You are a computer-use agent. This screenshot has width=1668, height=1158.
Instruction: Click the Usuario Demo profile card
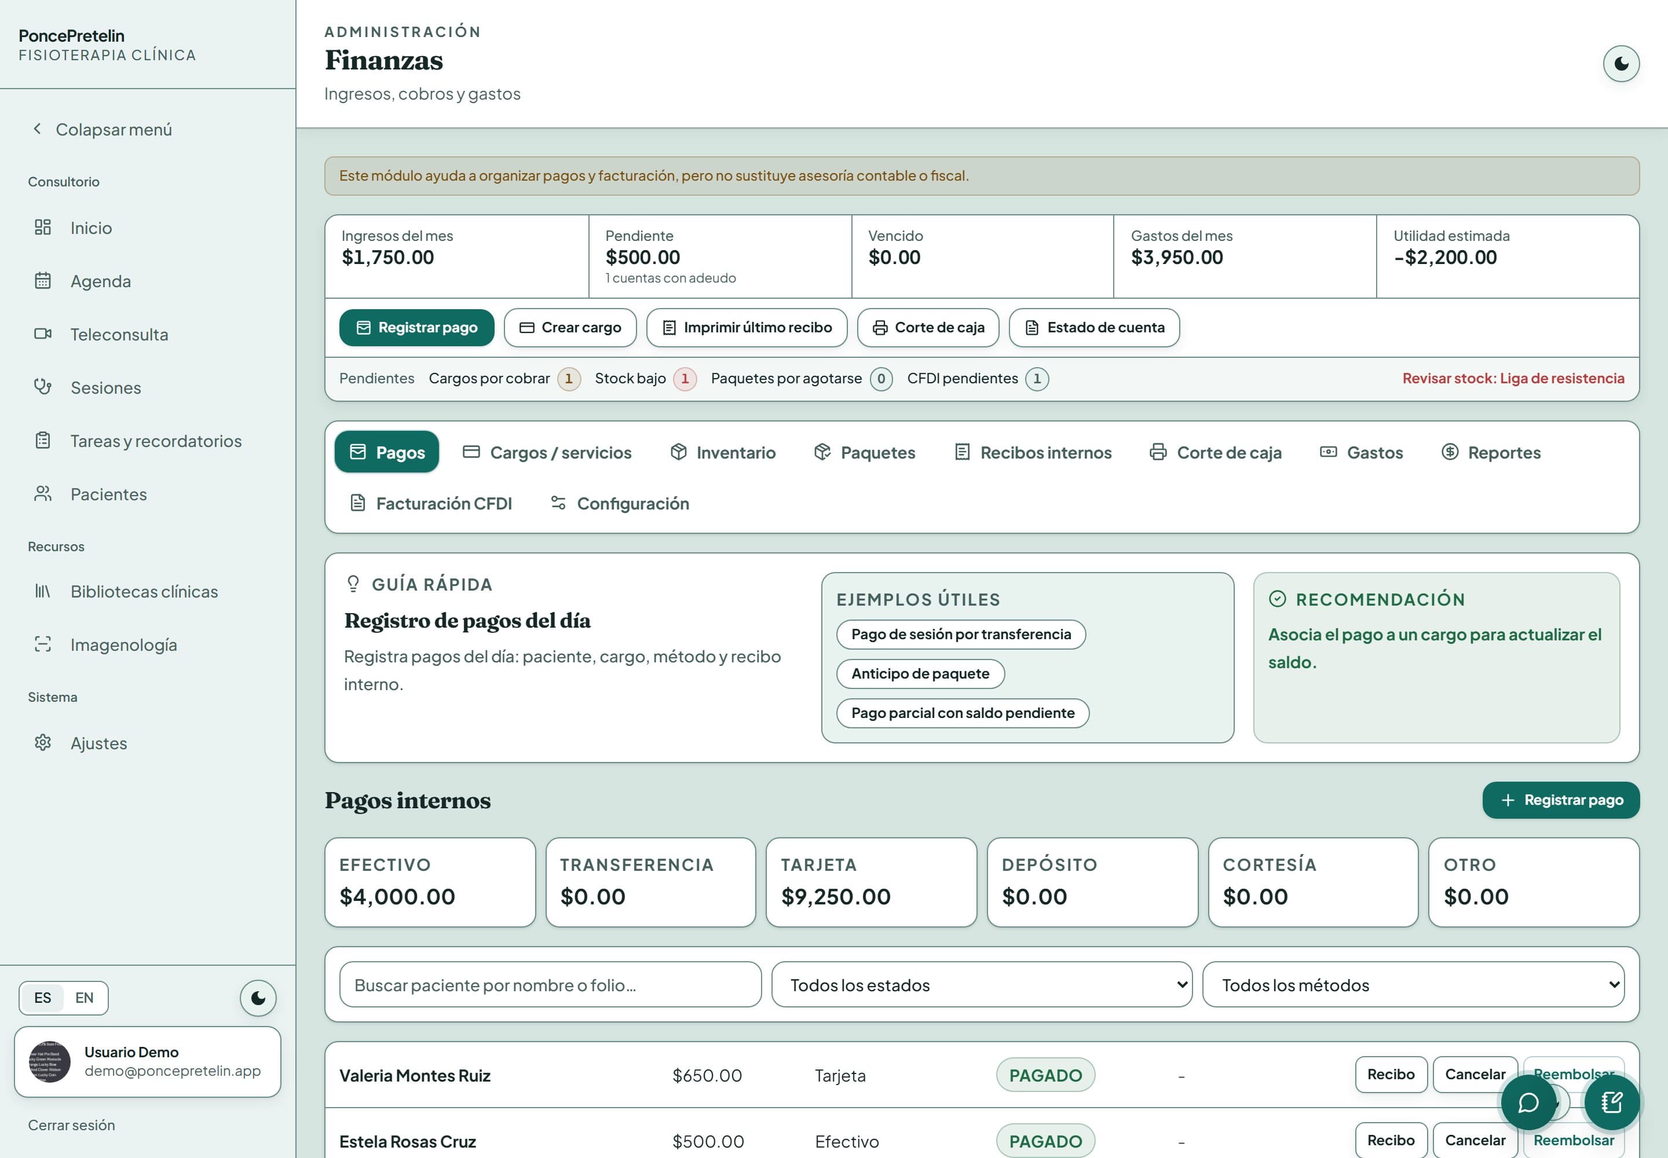(147, 1061)
